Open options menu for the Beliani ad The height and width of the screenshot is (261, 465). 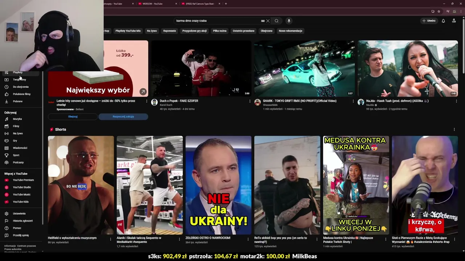click(146, 101)
